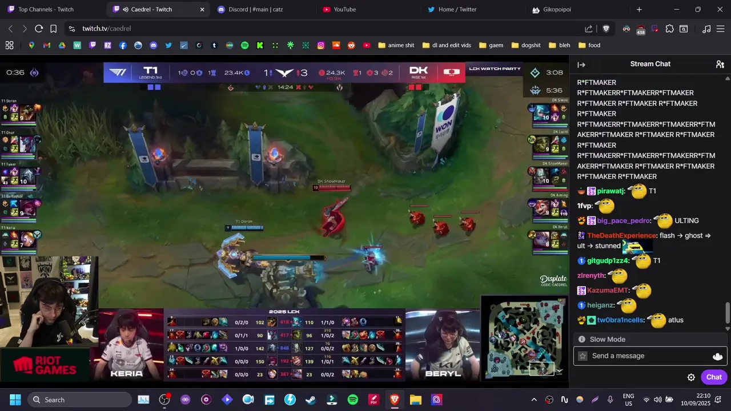This screenshot has width=731, height=411.
Task: Focus the Send a message field
Action: (650, 356)
